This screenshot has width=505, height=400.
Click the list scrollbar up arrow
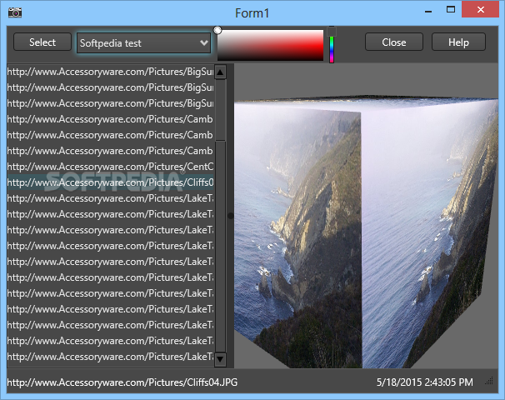click(x=220, y=72)
